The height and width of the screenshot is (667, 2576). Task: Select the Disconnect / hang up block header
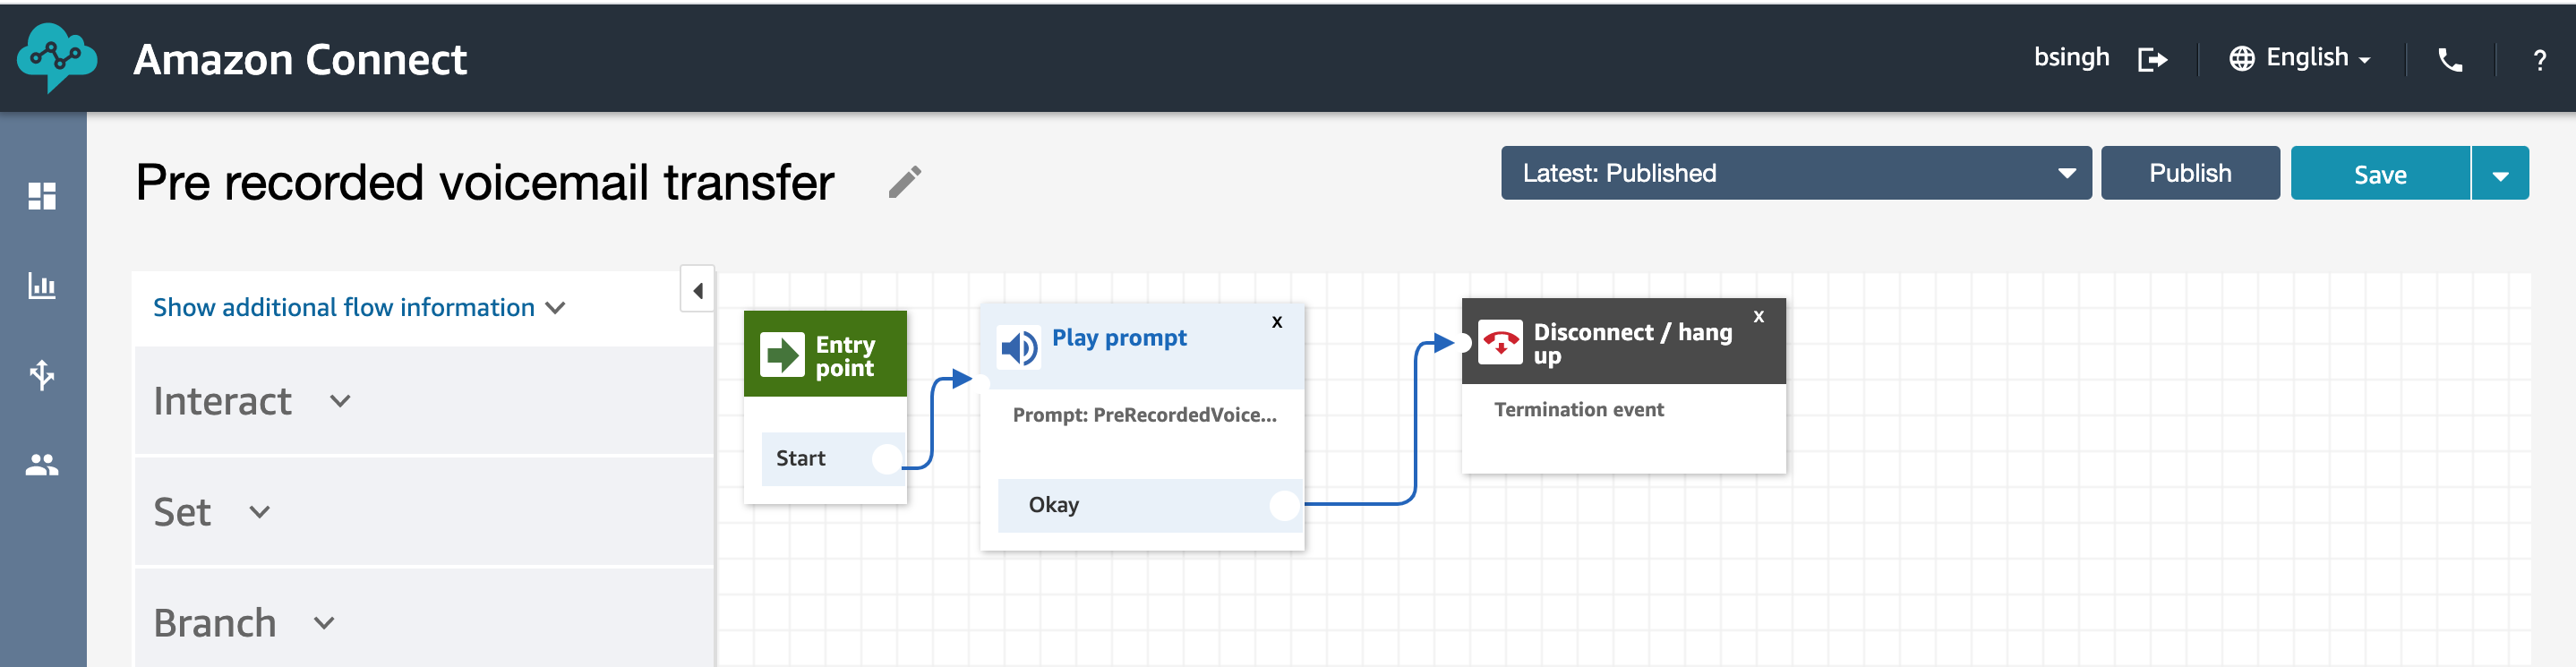[x=1623, y=341]
